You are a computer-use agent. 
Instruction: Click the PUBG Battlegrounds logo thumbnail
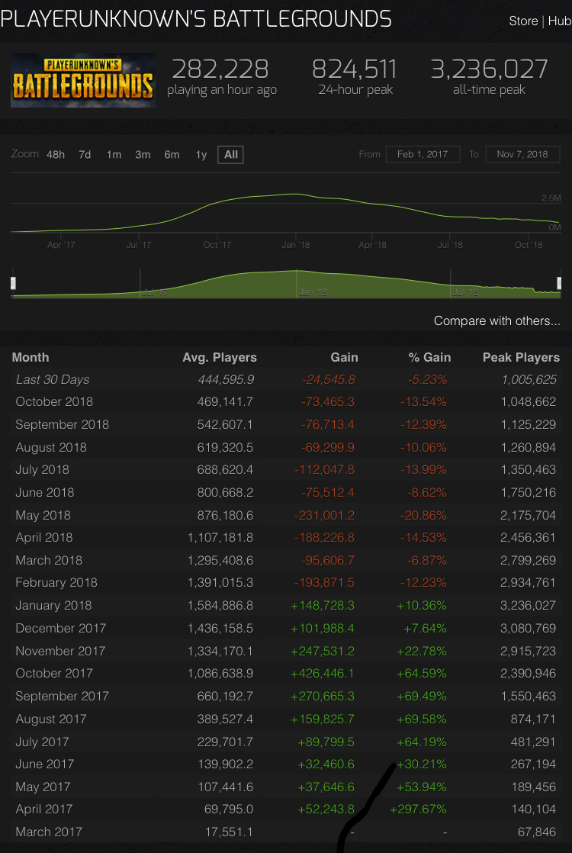[83, 80]
